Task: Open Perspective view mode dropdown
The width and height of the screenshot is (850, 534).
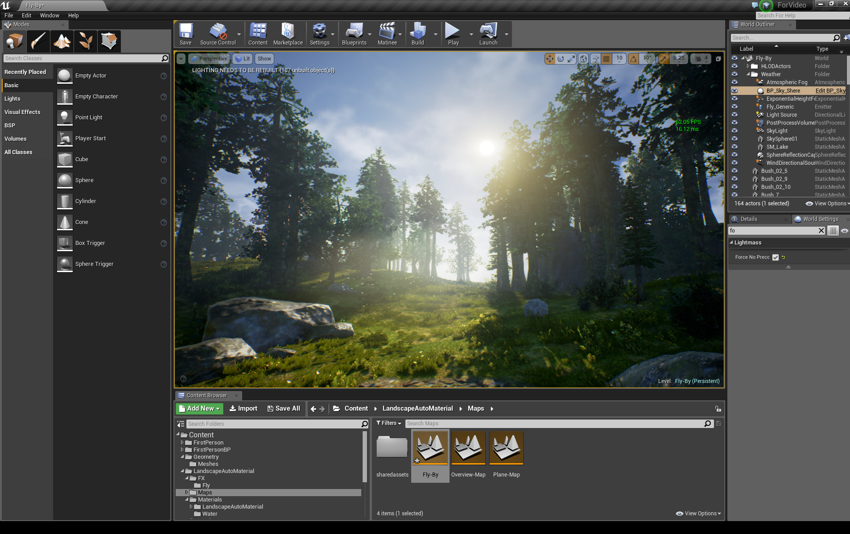Action: coord(209,59)
